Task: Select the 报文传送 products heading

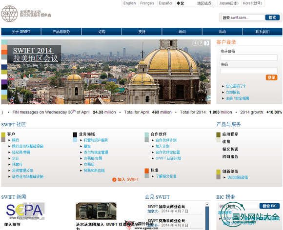Action: (x=230, y=149)
